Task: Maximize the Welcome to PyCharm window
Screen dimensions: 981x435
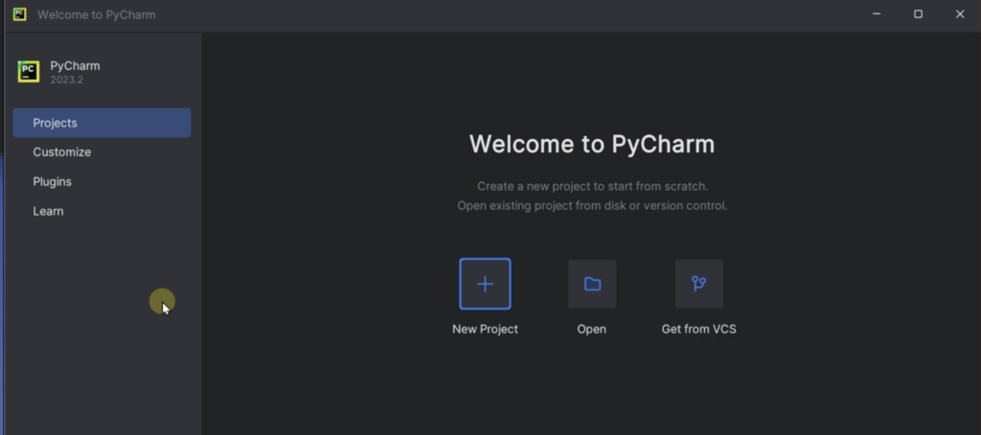Action: click(x=918, y=14)
